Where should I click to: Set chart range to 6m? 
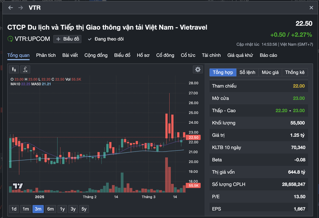(x=50, y=209)
